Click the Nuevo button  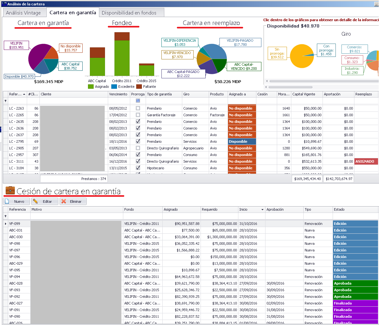click(16, 202)
